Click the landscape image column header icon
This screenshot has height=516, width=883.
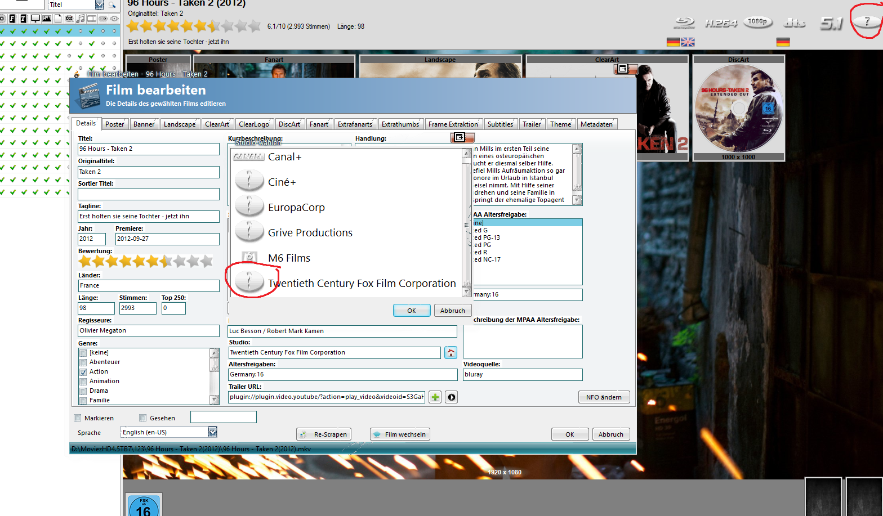46,19
